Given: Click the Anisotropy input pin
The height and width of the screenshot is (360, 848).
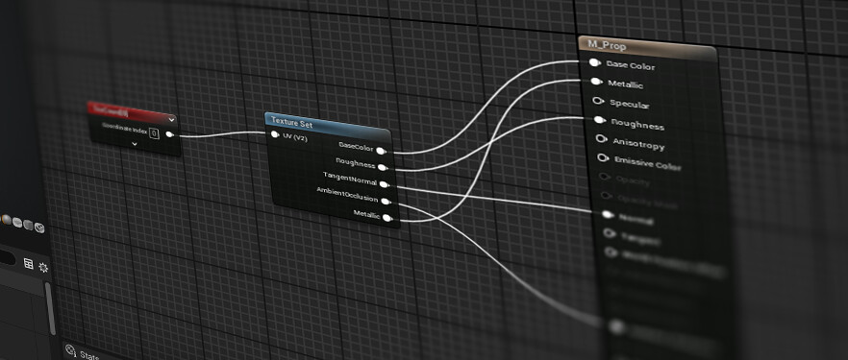Looking at the screenshot, I should (x=601, y=138).
